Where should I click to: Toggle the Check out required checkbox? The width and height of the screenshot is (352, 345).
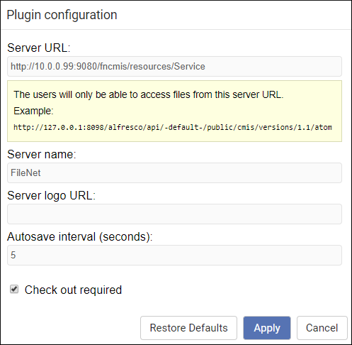click(x=14, y=289)
